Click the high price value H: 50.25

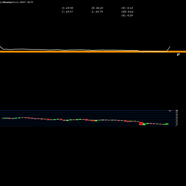[97, 8]
